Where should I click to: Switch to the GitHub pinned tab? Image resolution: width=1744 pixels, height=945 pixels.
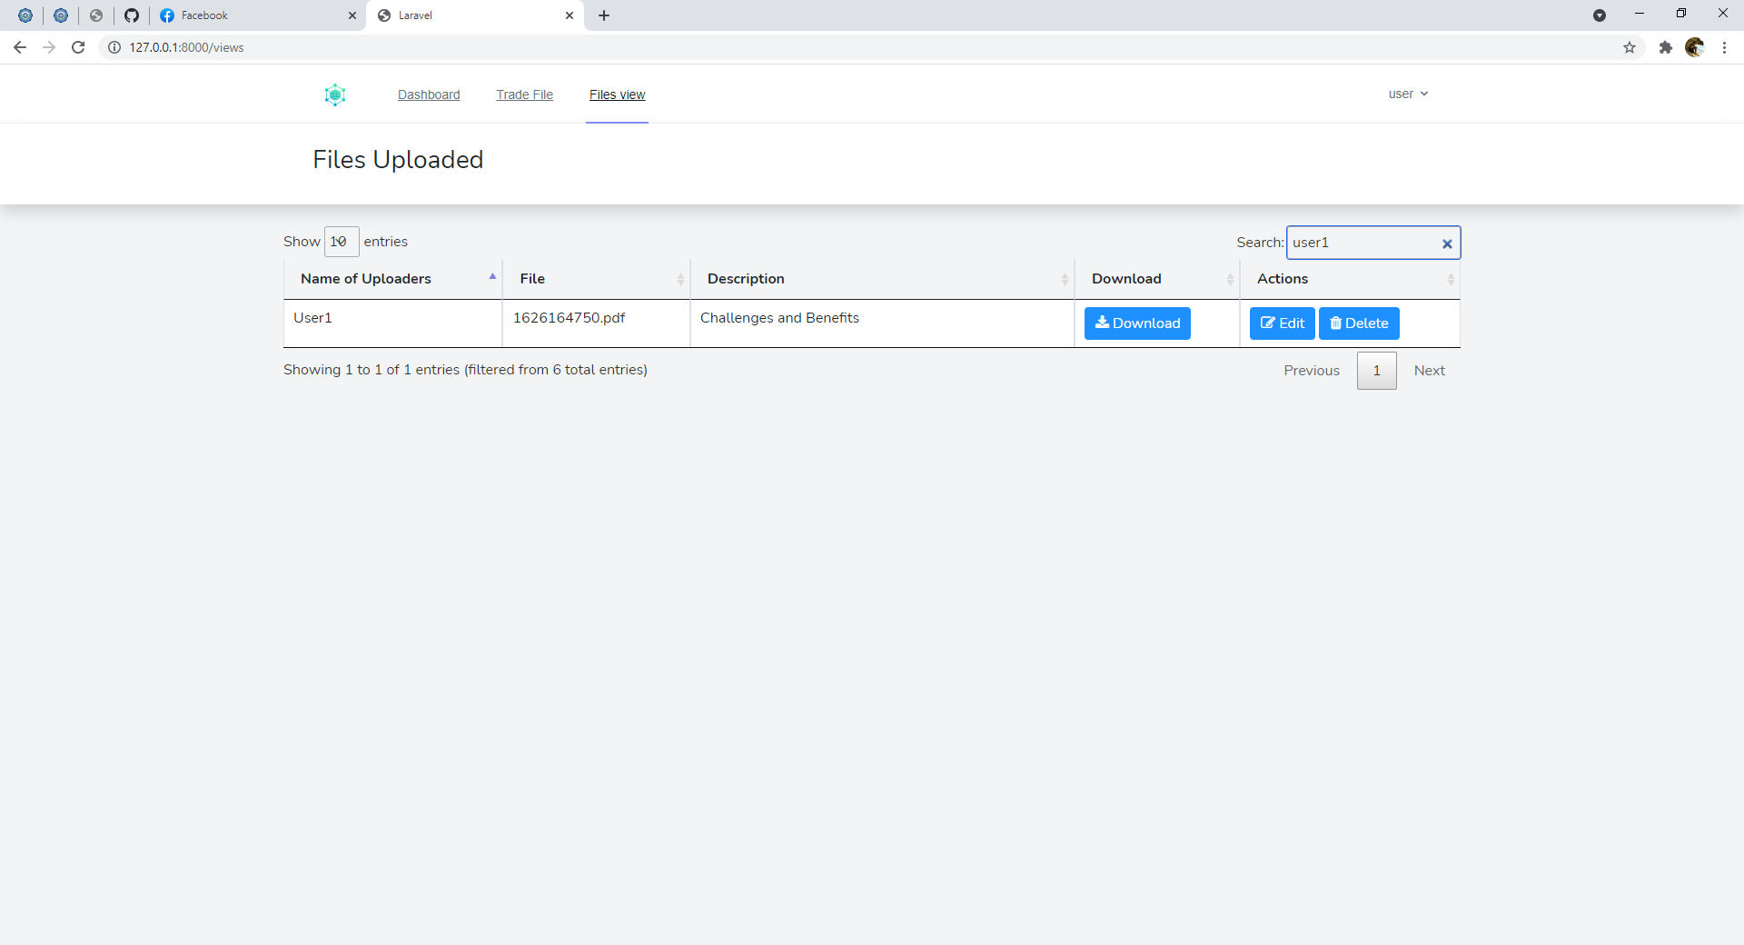click(x=132, y=15)
